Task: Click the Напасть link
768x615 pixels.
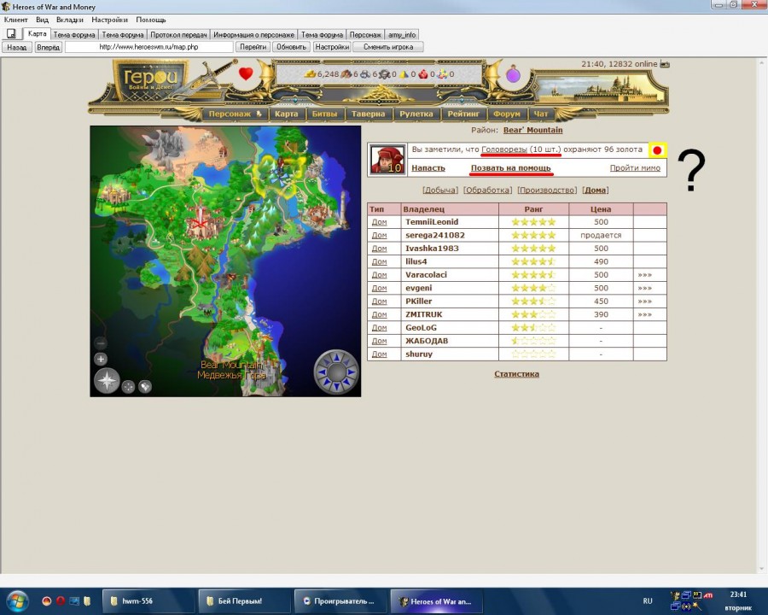Action: (428, 167)
